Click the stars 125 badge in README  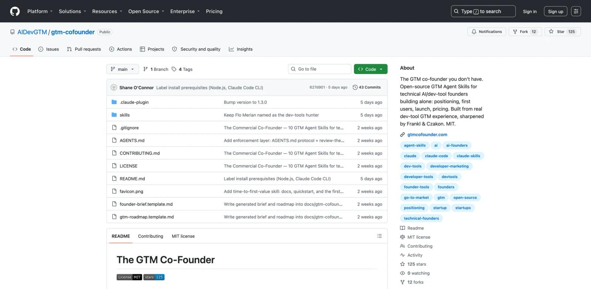tap(154, 277)
